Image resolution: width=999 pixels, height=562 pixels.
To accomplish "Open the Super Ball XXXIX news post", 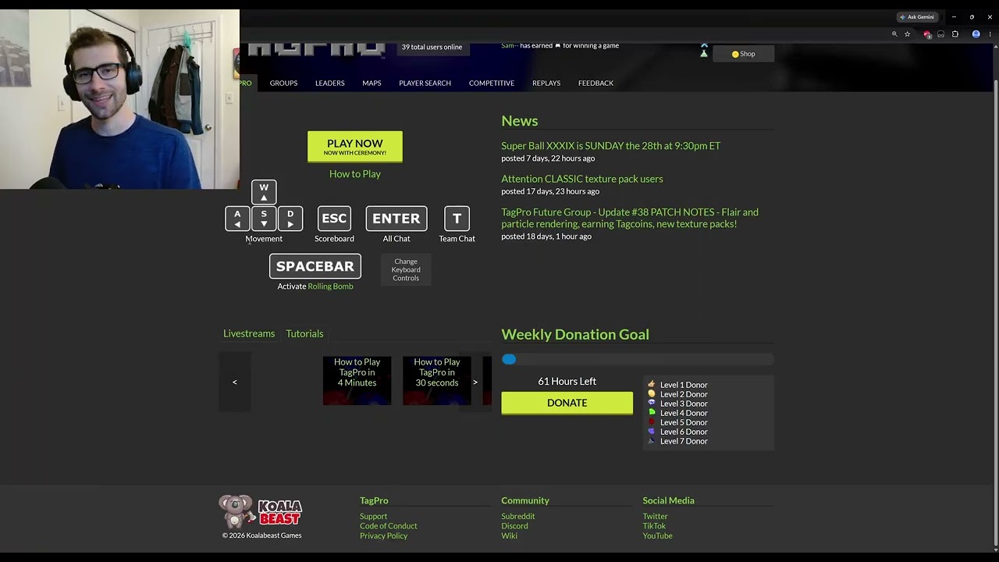I will tap(611, 146).
